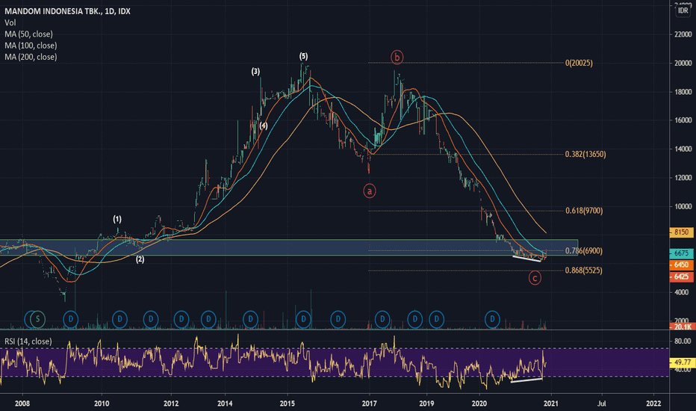Click the D dividend marker directly below red wave a
Viewport: 696px width, 411px height.
click(382, 319)
